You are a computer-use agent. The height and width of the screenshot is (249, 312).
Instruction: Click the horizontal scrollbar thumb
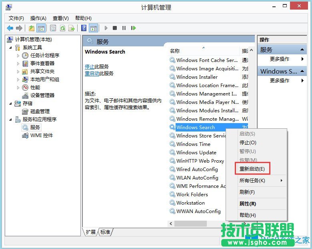(x=191, y=223)
